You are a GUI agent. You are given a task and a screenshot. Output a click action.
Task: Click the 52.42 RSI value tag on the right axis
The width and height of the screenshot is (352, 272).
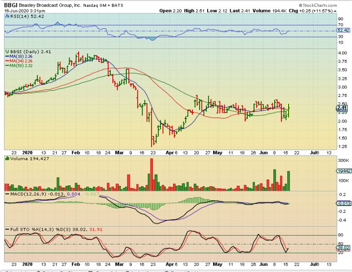(343, 30)
